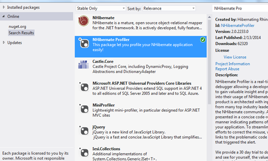Screen dimensions: 268x161
Task: Click the Description heading in details pane
Action: pos(227,75)
